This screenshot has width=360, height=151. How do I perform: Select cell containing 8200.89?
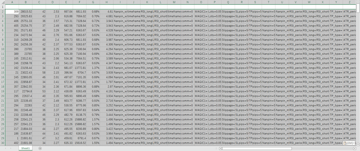[x=79, y=128]
